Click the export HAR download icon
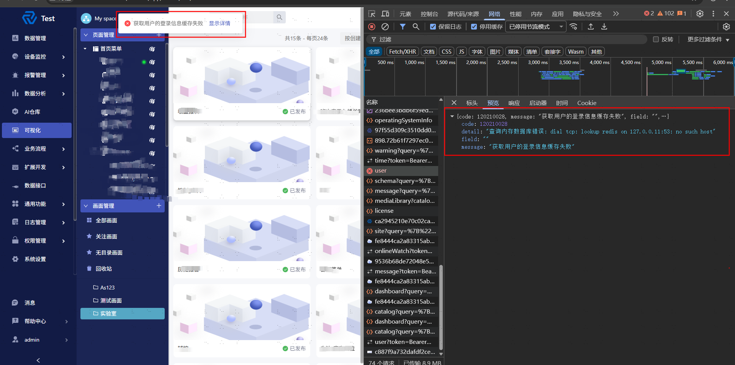The width and height of the screenshot is (735, 365). point(604,26)
